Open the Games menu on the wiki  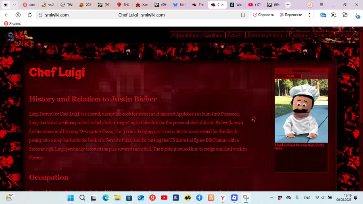(213, 35)
